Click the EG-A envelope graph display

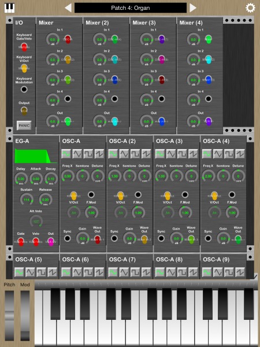coord(36,156)
